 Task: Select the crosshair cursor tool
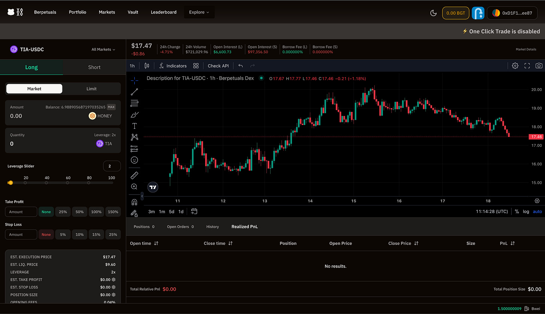click(x=134, y=80)
